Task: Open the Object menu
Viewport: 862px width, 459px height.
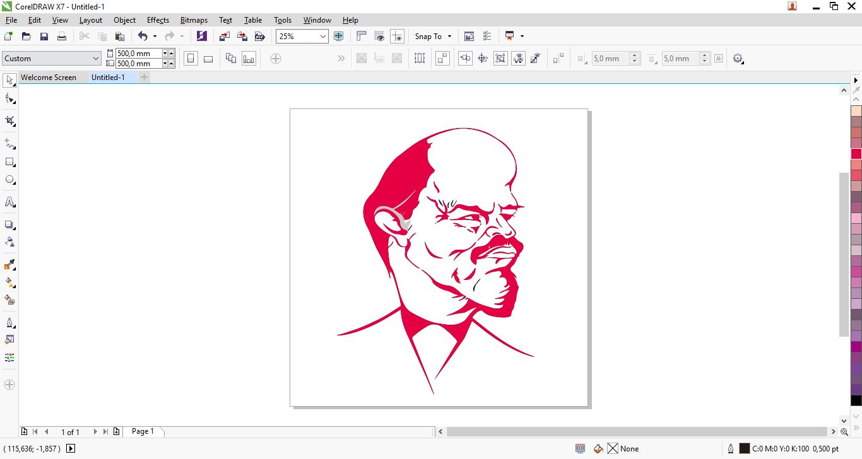Action: pyautogui.click(x=124, y=20)
